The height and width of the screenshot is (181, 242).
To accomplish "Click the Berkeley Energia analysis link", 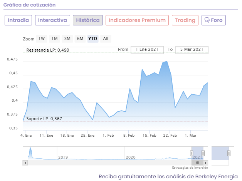I will point(168,176).
